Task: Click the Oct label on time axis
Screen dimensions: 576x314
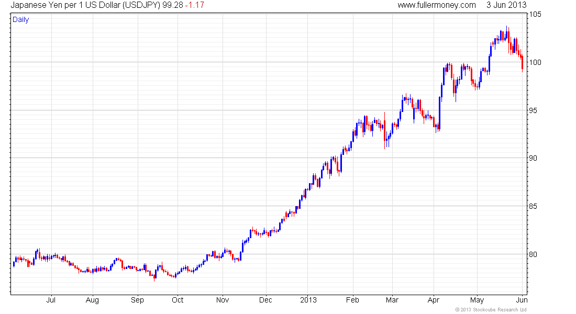Action: point(178,300)
